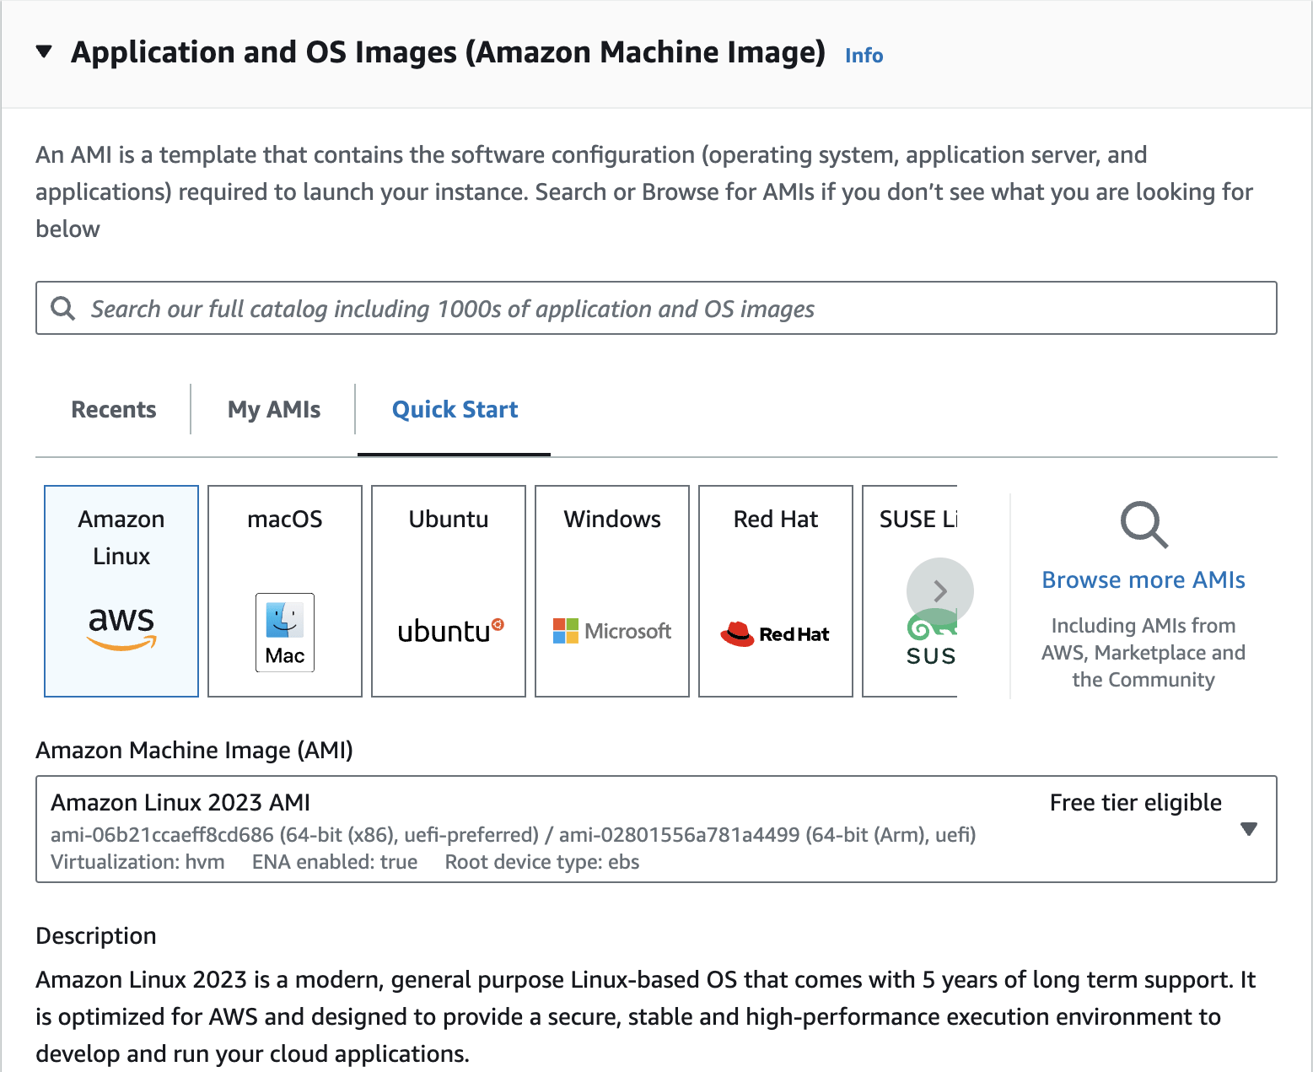
Task: Click the Amazon Linux 2023 AMI title text
Action: [x=180, y=802]
